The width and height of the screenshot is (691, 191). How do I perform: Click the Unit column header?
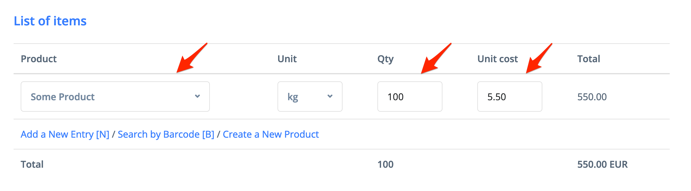coord(287,59)
